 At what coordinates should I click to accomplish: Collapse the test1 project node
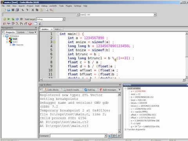point(7,42)
